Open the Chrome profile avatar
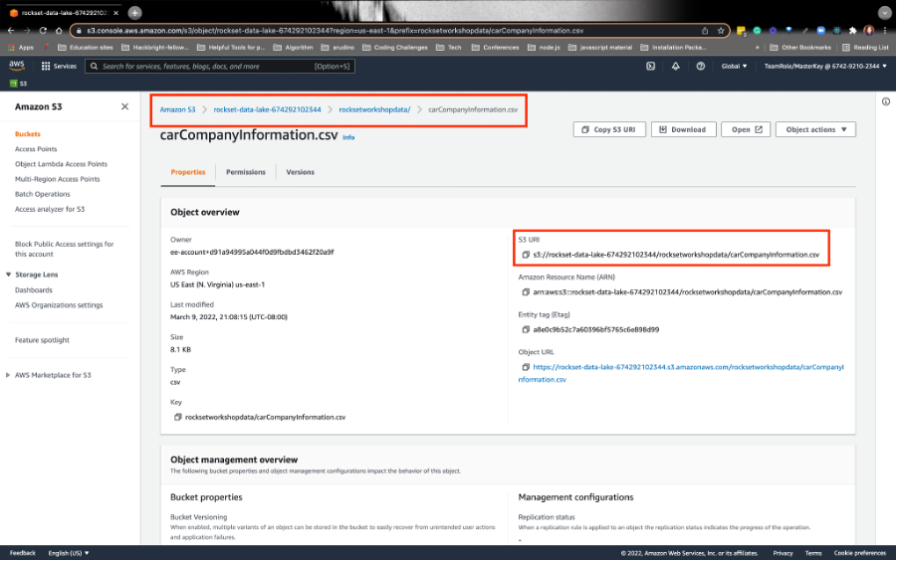The image size is (898, 561). (869, 31)
